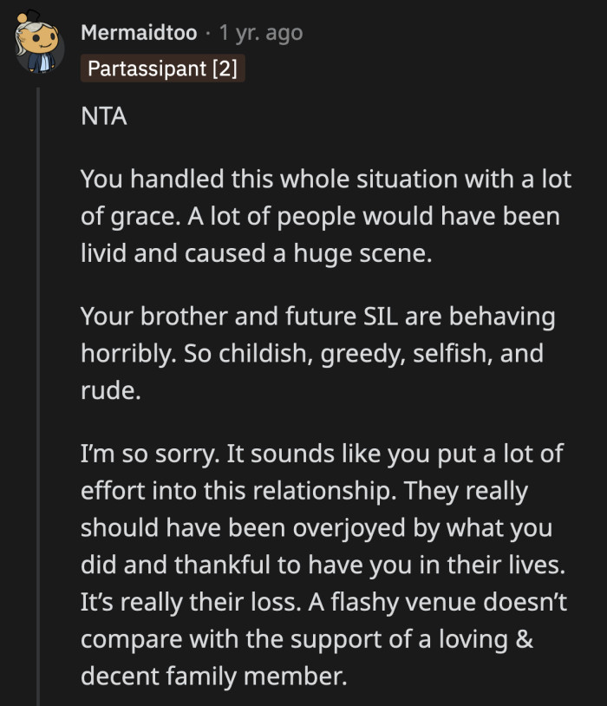Click the '1 yr. ago' timestamp link
This screenshot has height=706, width=607.
[261, 34]
